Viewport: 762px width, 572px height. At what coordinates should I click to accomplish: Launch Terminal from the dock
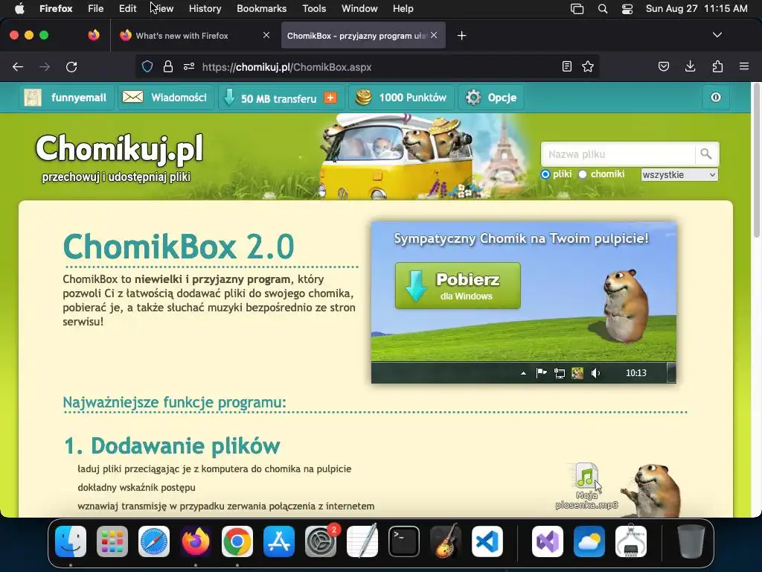(x=404, y=541)
